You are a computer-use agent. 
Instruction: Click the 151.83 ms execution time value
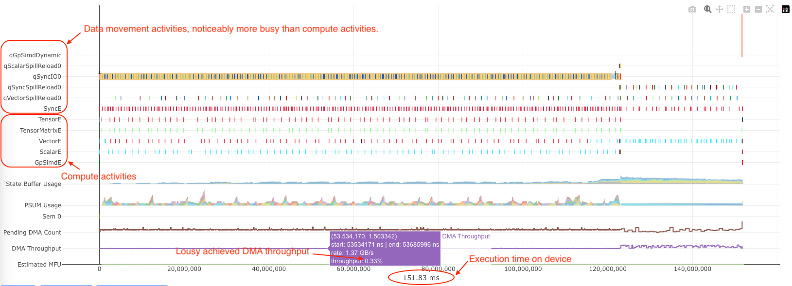tap(421, 278)
